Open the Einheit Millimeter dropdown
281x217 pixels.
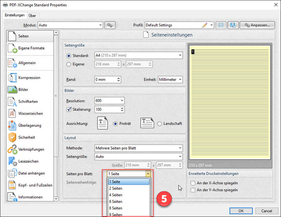tap(170, 79)
